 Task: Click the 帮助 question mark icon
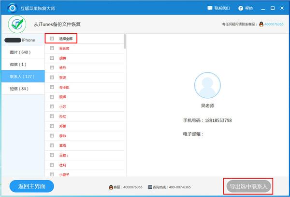(x=241, y=8)
